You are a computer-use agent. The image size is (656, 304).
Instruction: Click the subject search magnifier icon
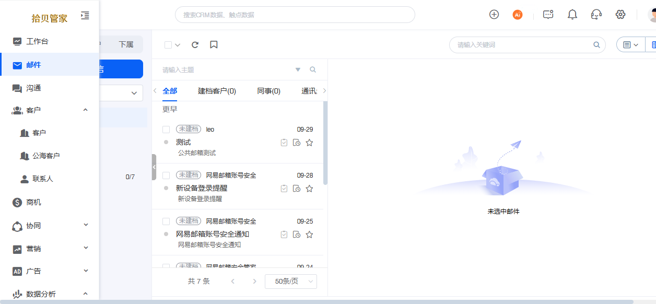[313, 69]
